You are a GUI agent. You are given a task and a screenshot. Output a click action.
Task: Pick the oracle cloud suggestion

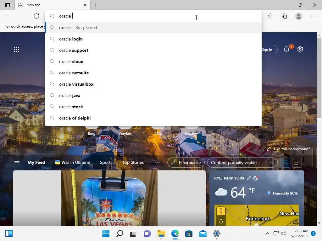click(x=153, y=62)
